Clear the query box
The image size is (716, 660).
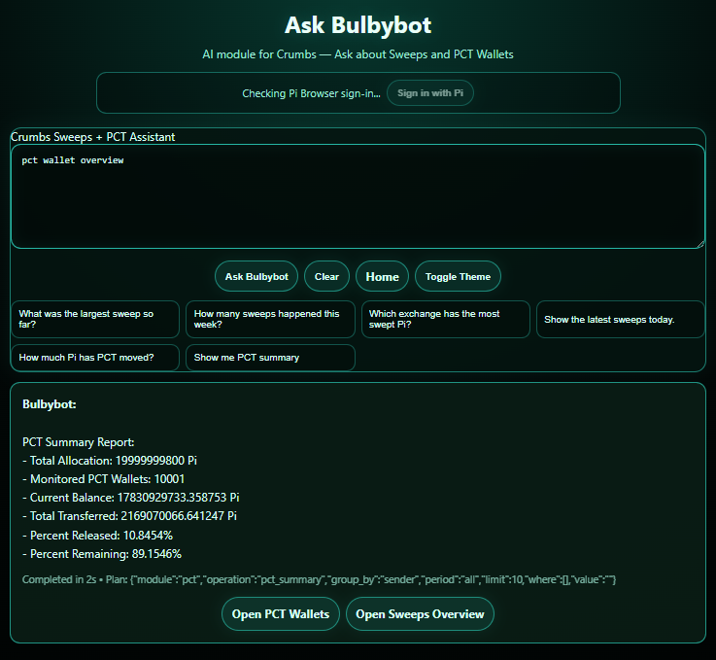point(326,276)
